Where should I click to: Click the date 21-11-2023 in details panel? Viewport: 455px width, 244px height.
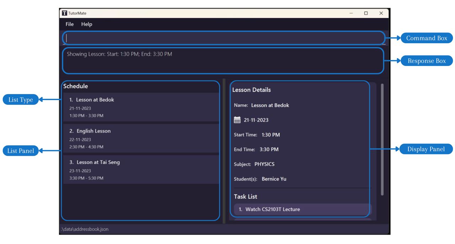[256, 120]
